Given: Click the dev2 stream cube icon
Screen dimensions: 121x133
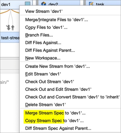Looking at the screenshot, I should (x=44, y=4).
